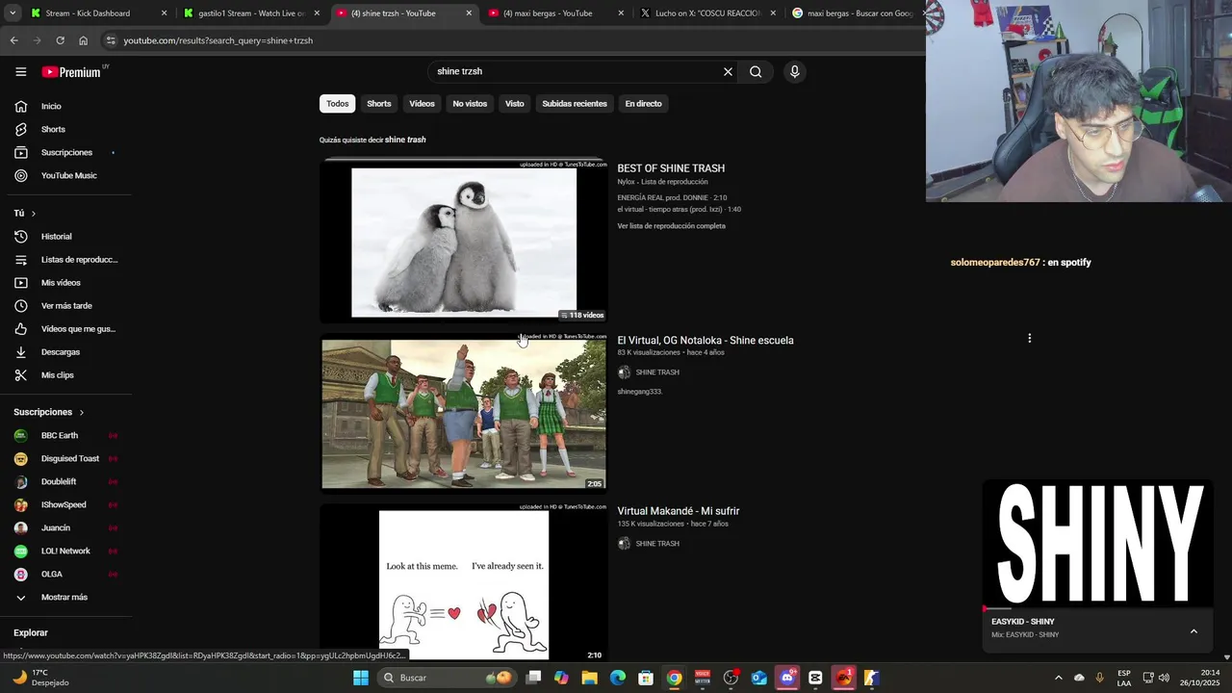
Task: Open LOL! Network subscription channel
Action: 66,551
